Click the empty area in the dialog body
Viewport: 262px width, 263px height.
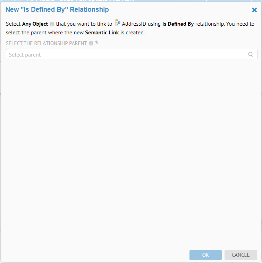pyautogui.click(x=131, y=149)
